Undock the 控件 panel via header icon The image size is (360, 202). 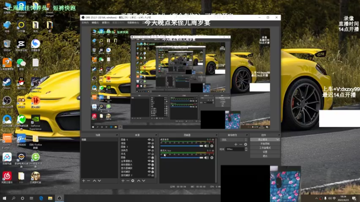[279, 135]
